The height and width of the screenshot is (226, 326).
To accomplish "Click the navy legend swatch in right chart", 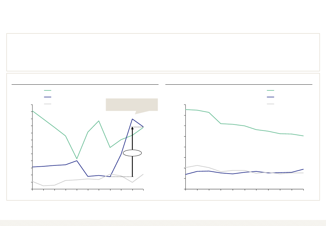I will (x=271, y=97).
